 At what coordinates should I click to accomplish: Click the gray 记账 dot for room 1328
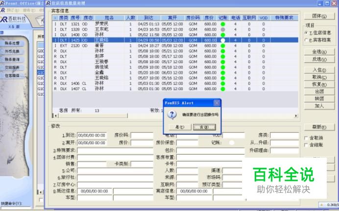(x=223, y=29)
